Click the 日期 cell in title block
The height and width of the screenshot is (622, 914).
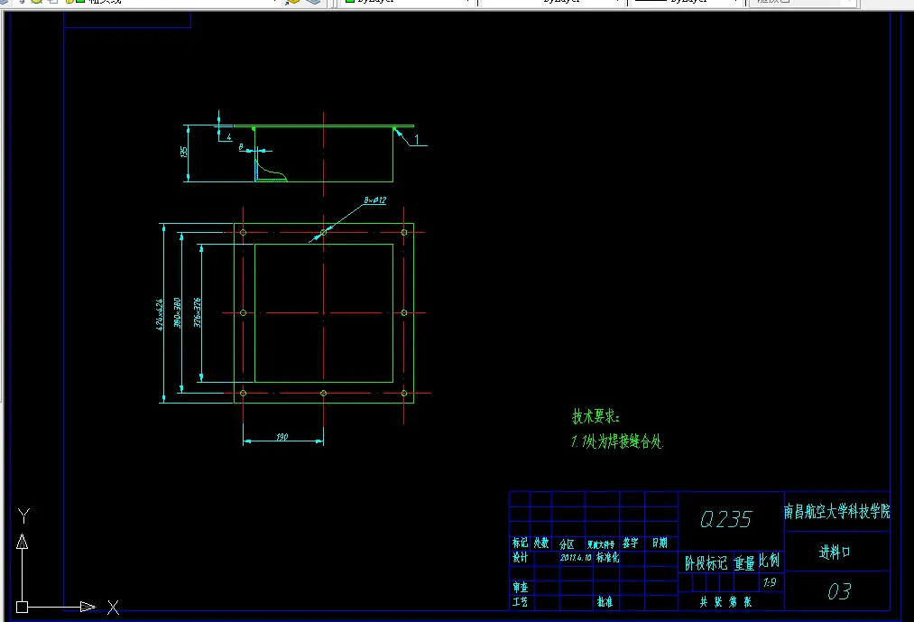660,543
